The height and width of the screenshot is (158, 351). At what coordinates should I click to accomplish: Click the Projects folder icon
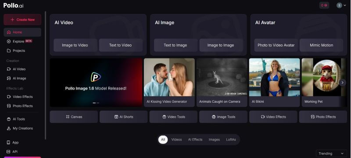[9, 50]
